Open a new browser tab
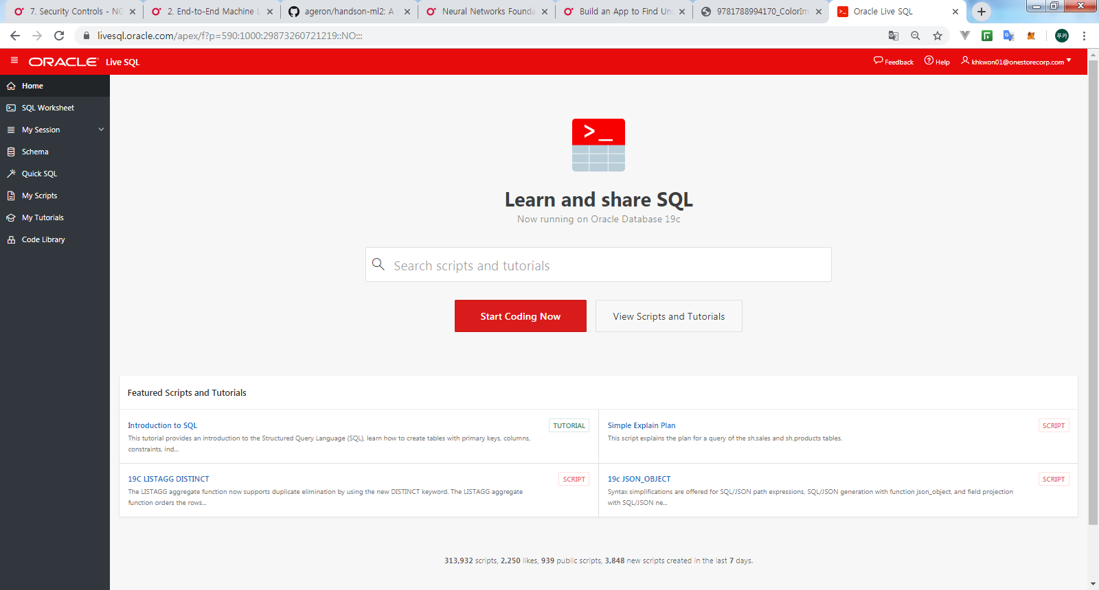1099x590 pixels. (x=982, y=11)
